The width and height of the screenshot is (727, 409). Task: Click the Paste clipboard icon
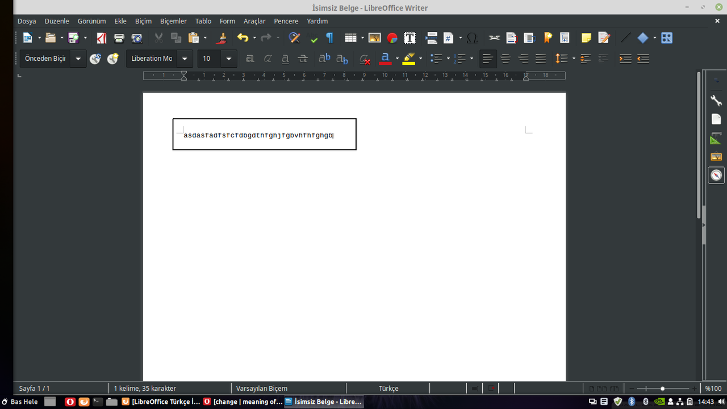(194, 38)
